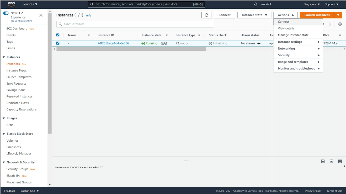The width and height of the screenshot is (346, 194).
Task: Open EC2 Dashboard in the sidebar
Action: click(17, 29)
